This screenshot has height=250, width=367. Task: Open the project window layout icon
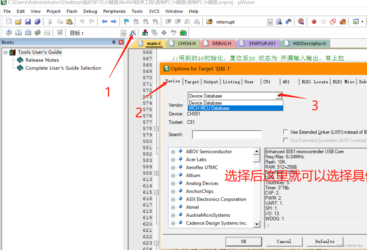356,22
